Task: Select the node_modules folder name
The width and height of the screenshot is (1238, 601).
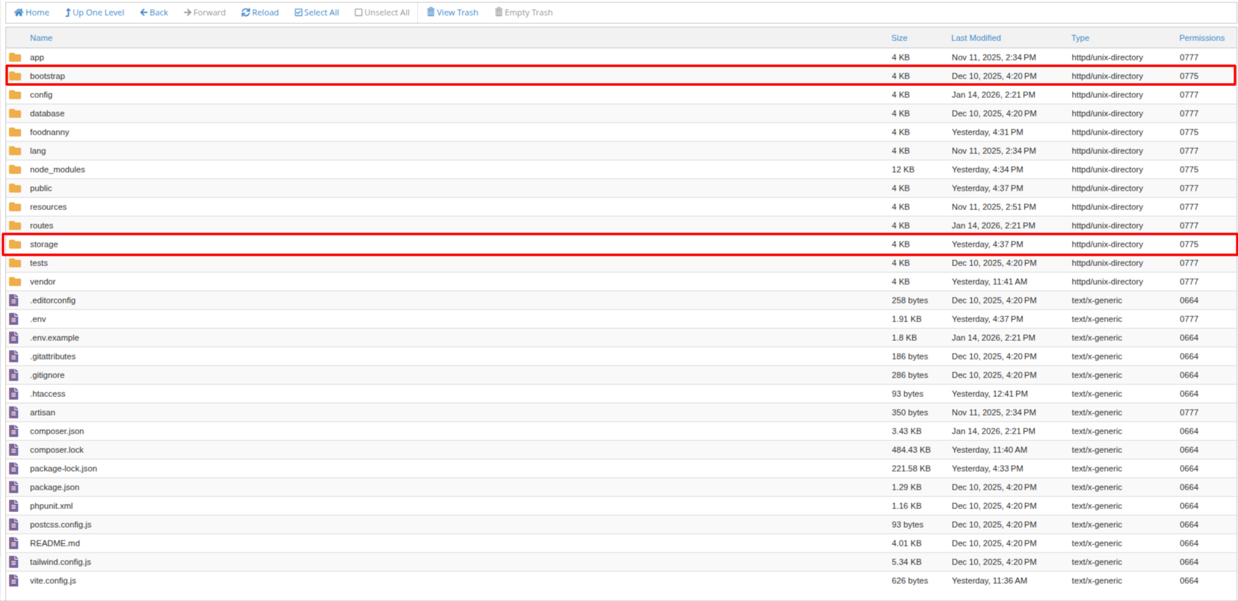Action: click(x=58, y=170)
